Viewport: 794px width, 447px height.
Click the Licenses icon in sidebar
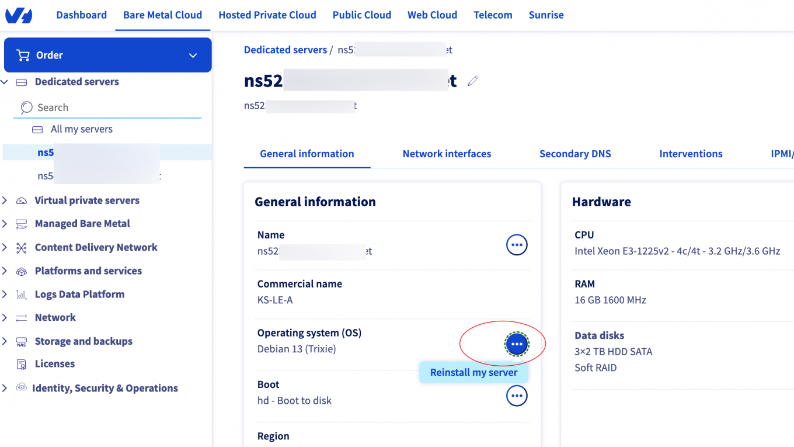pyautogui.click(x=22, y=364)
